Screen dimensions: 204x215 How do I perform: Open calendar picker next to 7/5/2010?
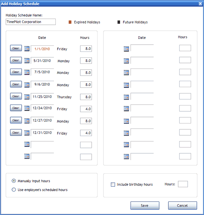pos(27,73)
